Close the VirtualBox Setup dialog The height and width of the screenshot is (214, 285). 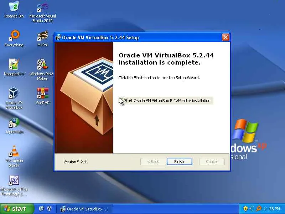226,37
